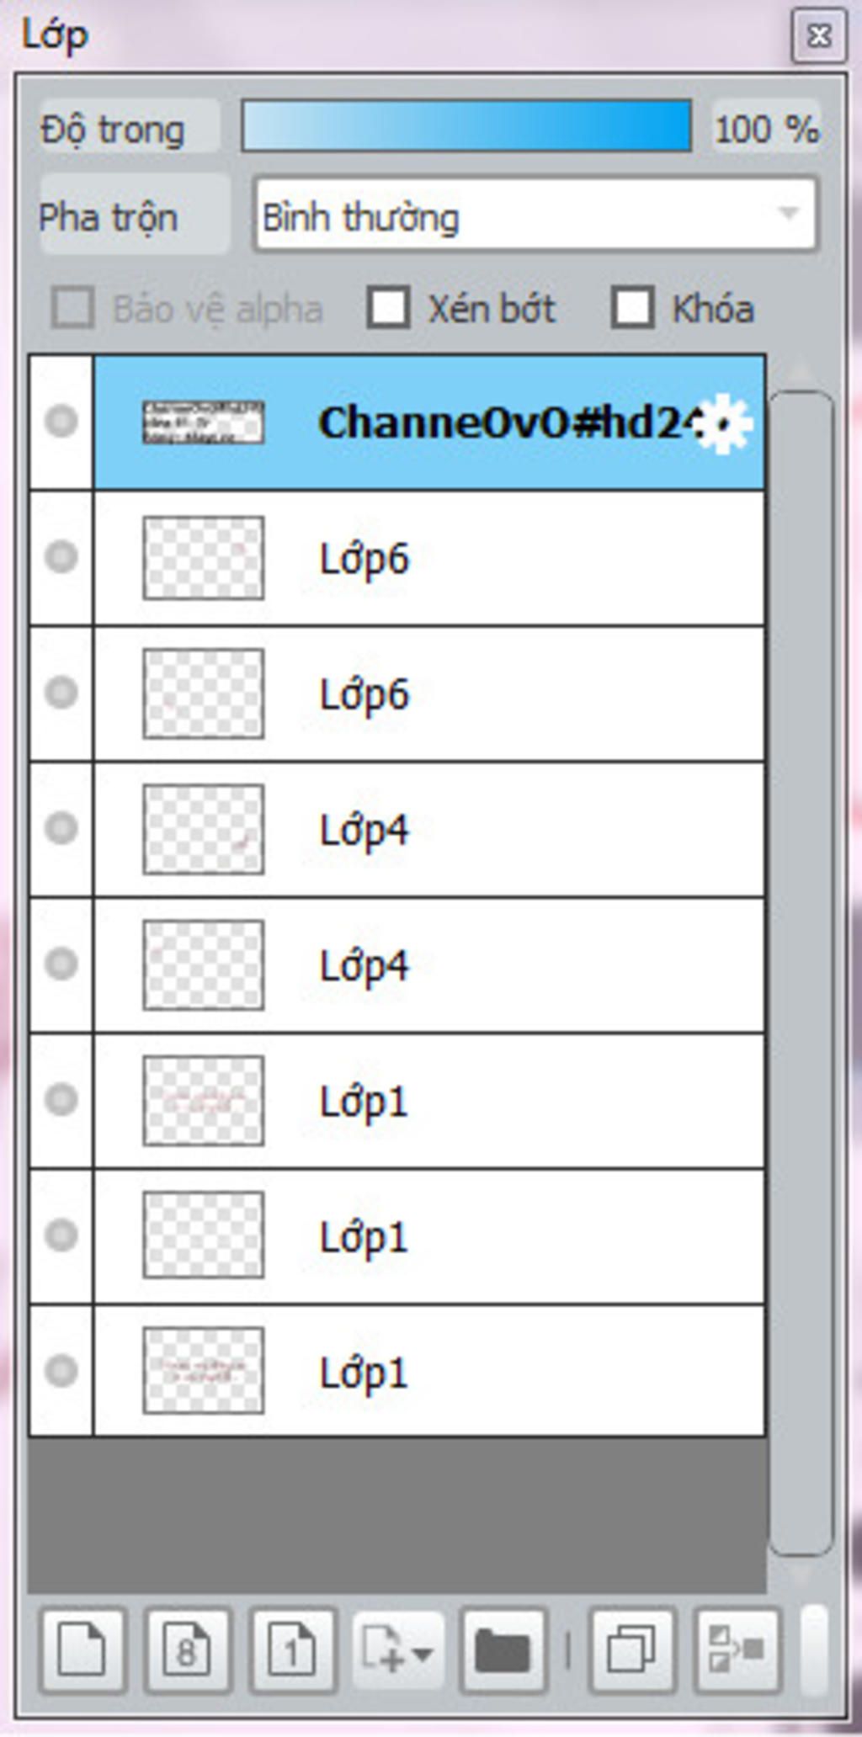
Task: Add a new 8-bit layer
Action: [x=187, y=1650]
